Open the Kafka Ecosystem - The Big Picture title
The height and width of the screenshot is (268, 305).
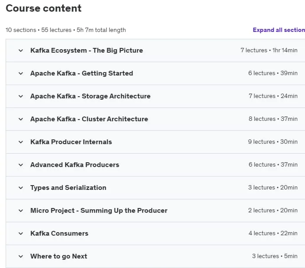click(87, 50)
